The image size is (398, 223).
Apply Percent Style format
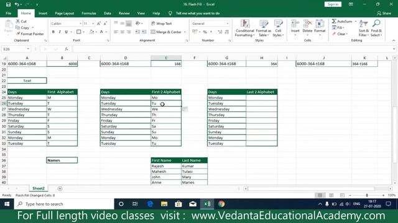pyautogui.click(x=205, y=32)
